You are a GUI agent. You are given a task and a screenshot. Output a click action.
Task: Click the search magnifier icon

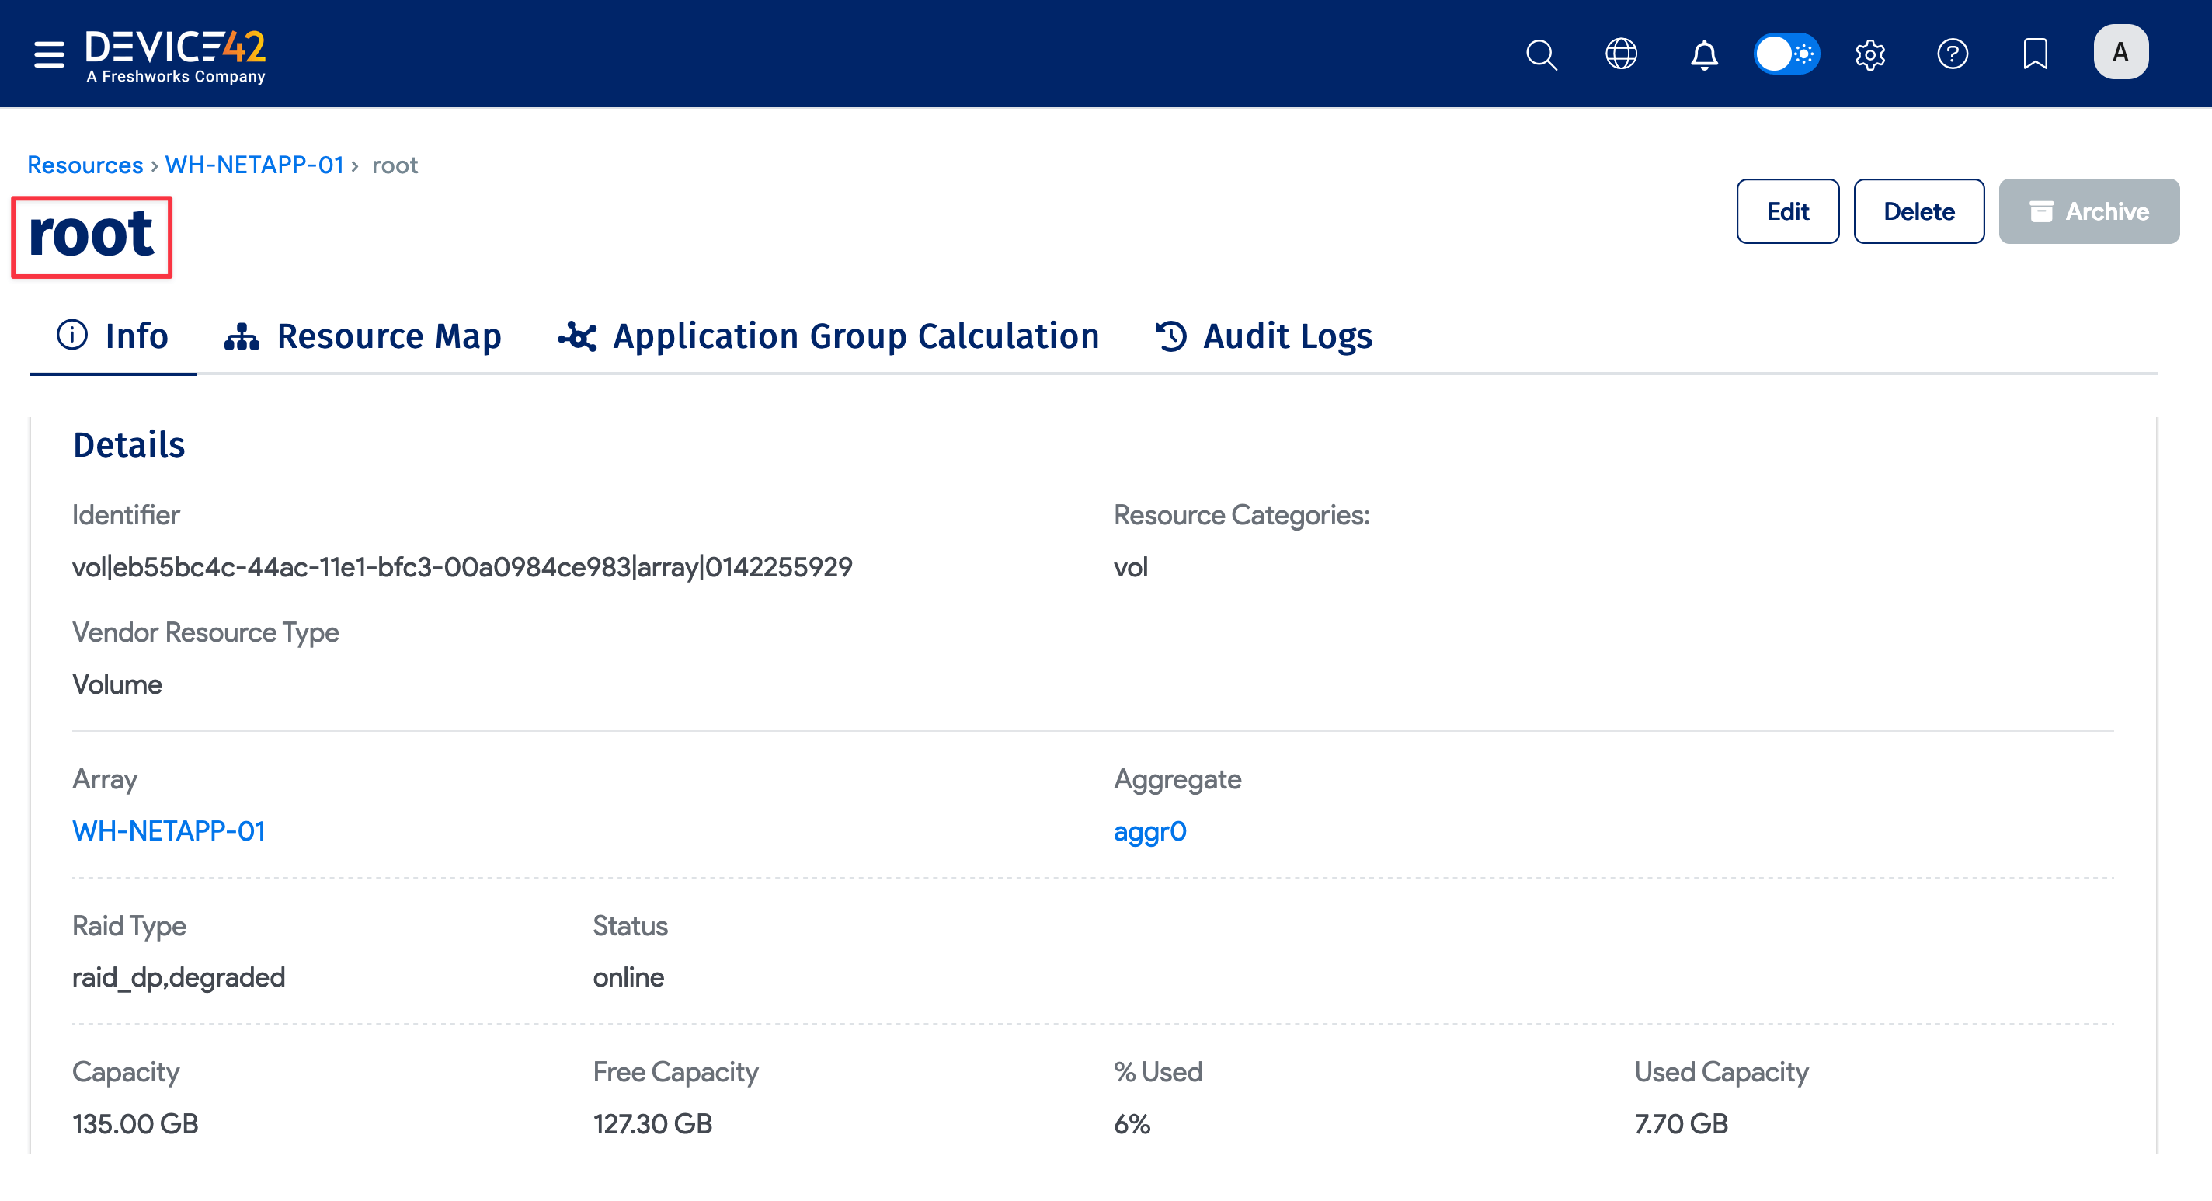tap(1540, 54)
